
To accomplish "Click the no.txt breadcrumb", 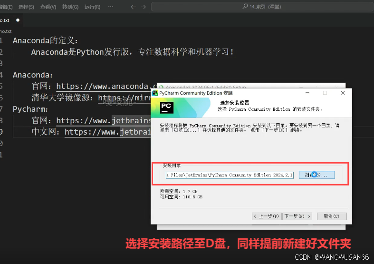I will [x=6, y=31].
